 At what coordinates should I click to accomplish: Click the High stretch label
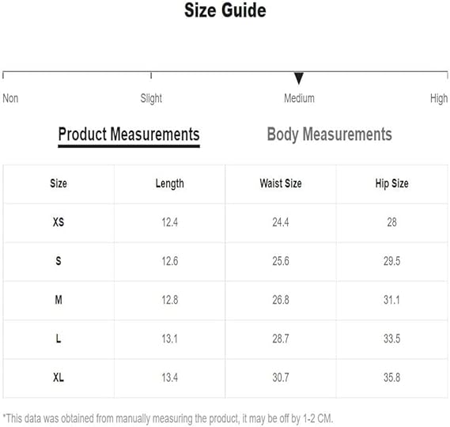tap(439, 98)
